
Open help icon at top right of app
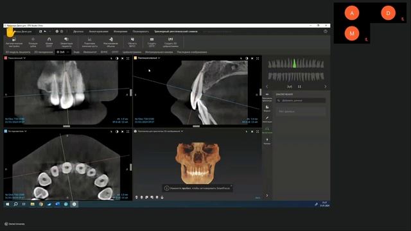tap(326, 31)
